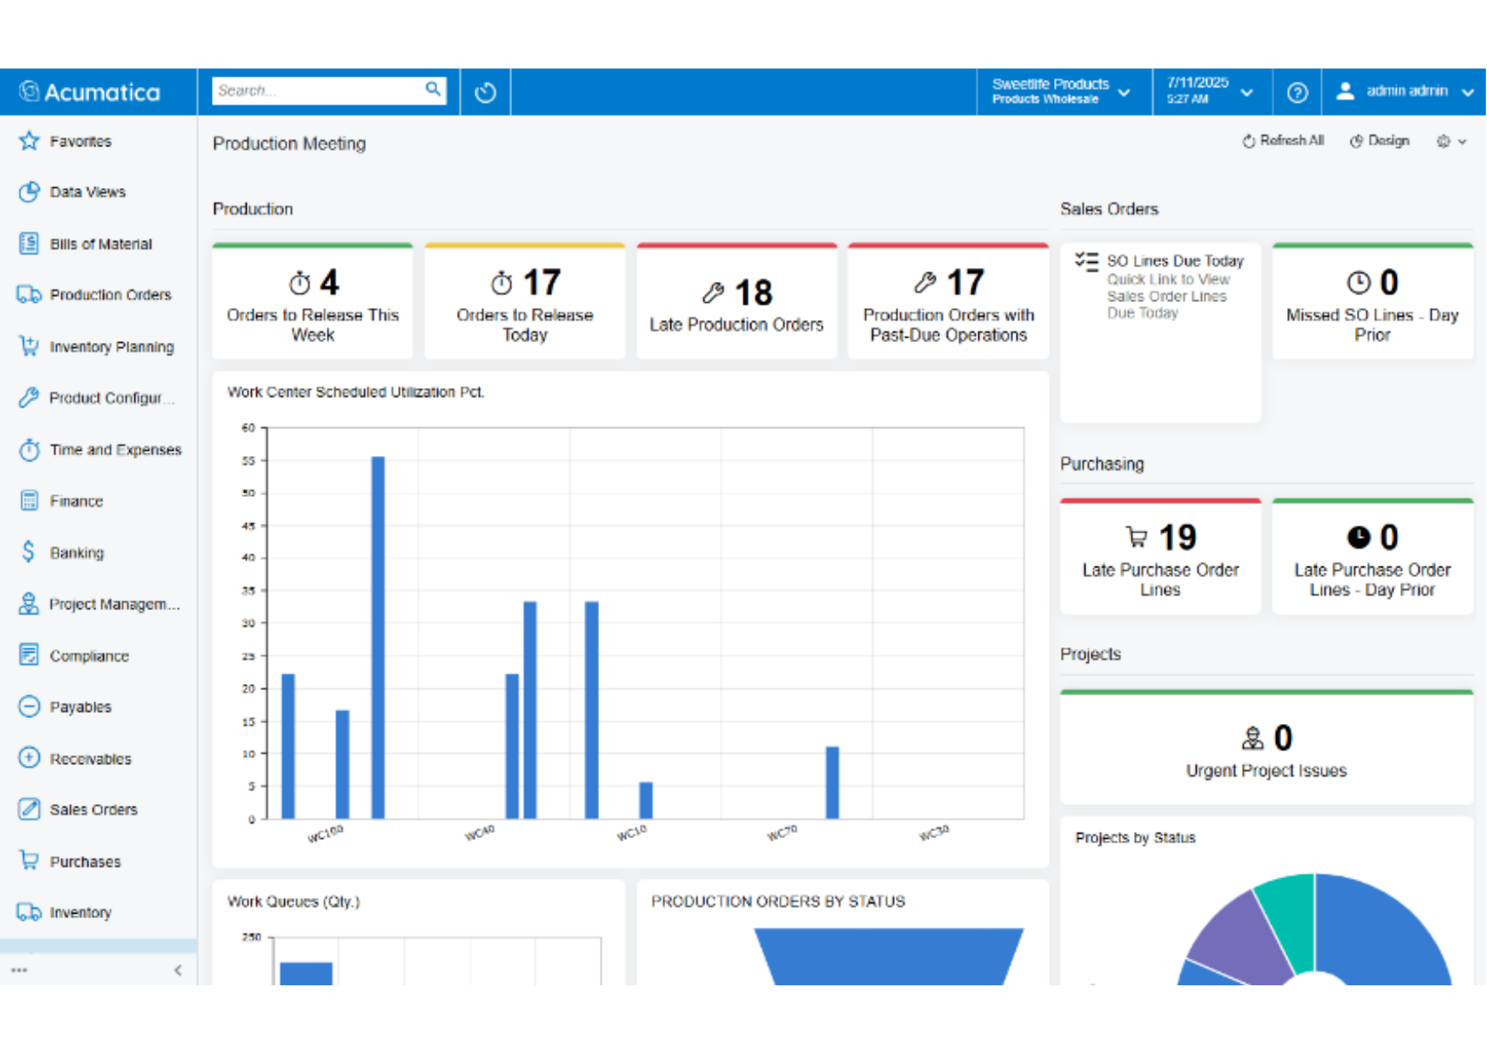Open the Compliance icon in sidebar
1487x1055 pixels.
[29, 655]
